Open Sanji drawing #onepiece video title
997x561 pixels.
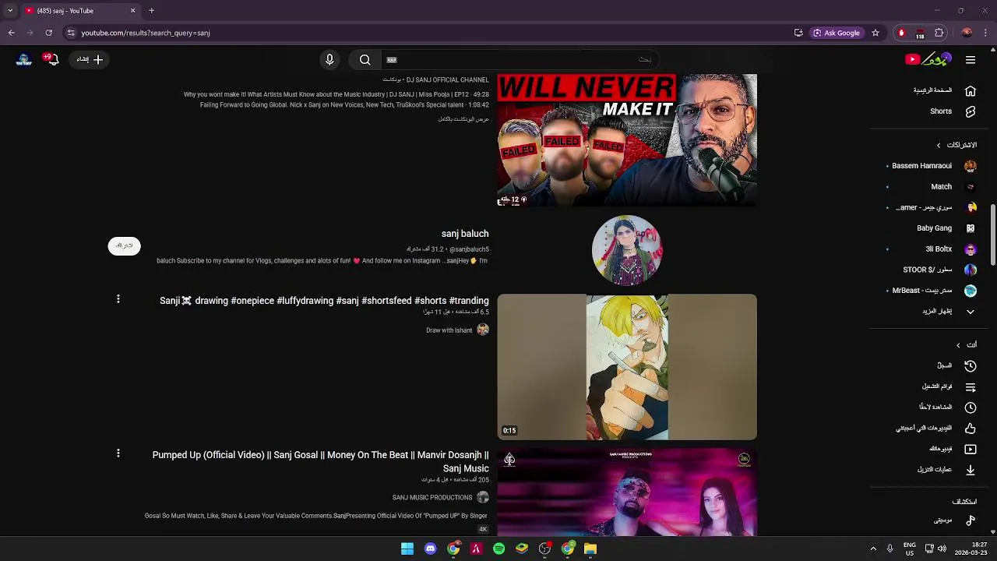click(x=324, y=301)
